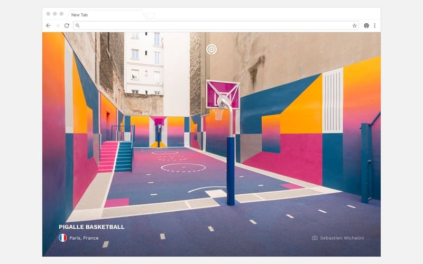
Task: Focus the address bar input field
Action: (216, 25)
